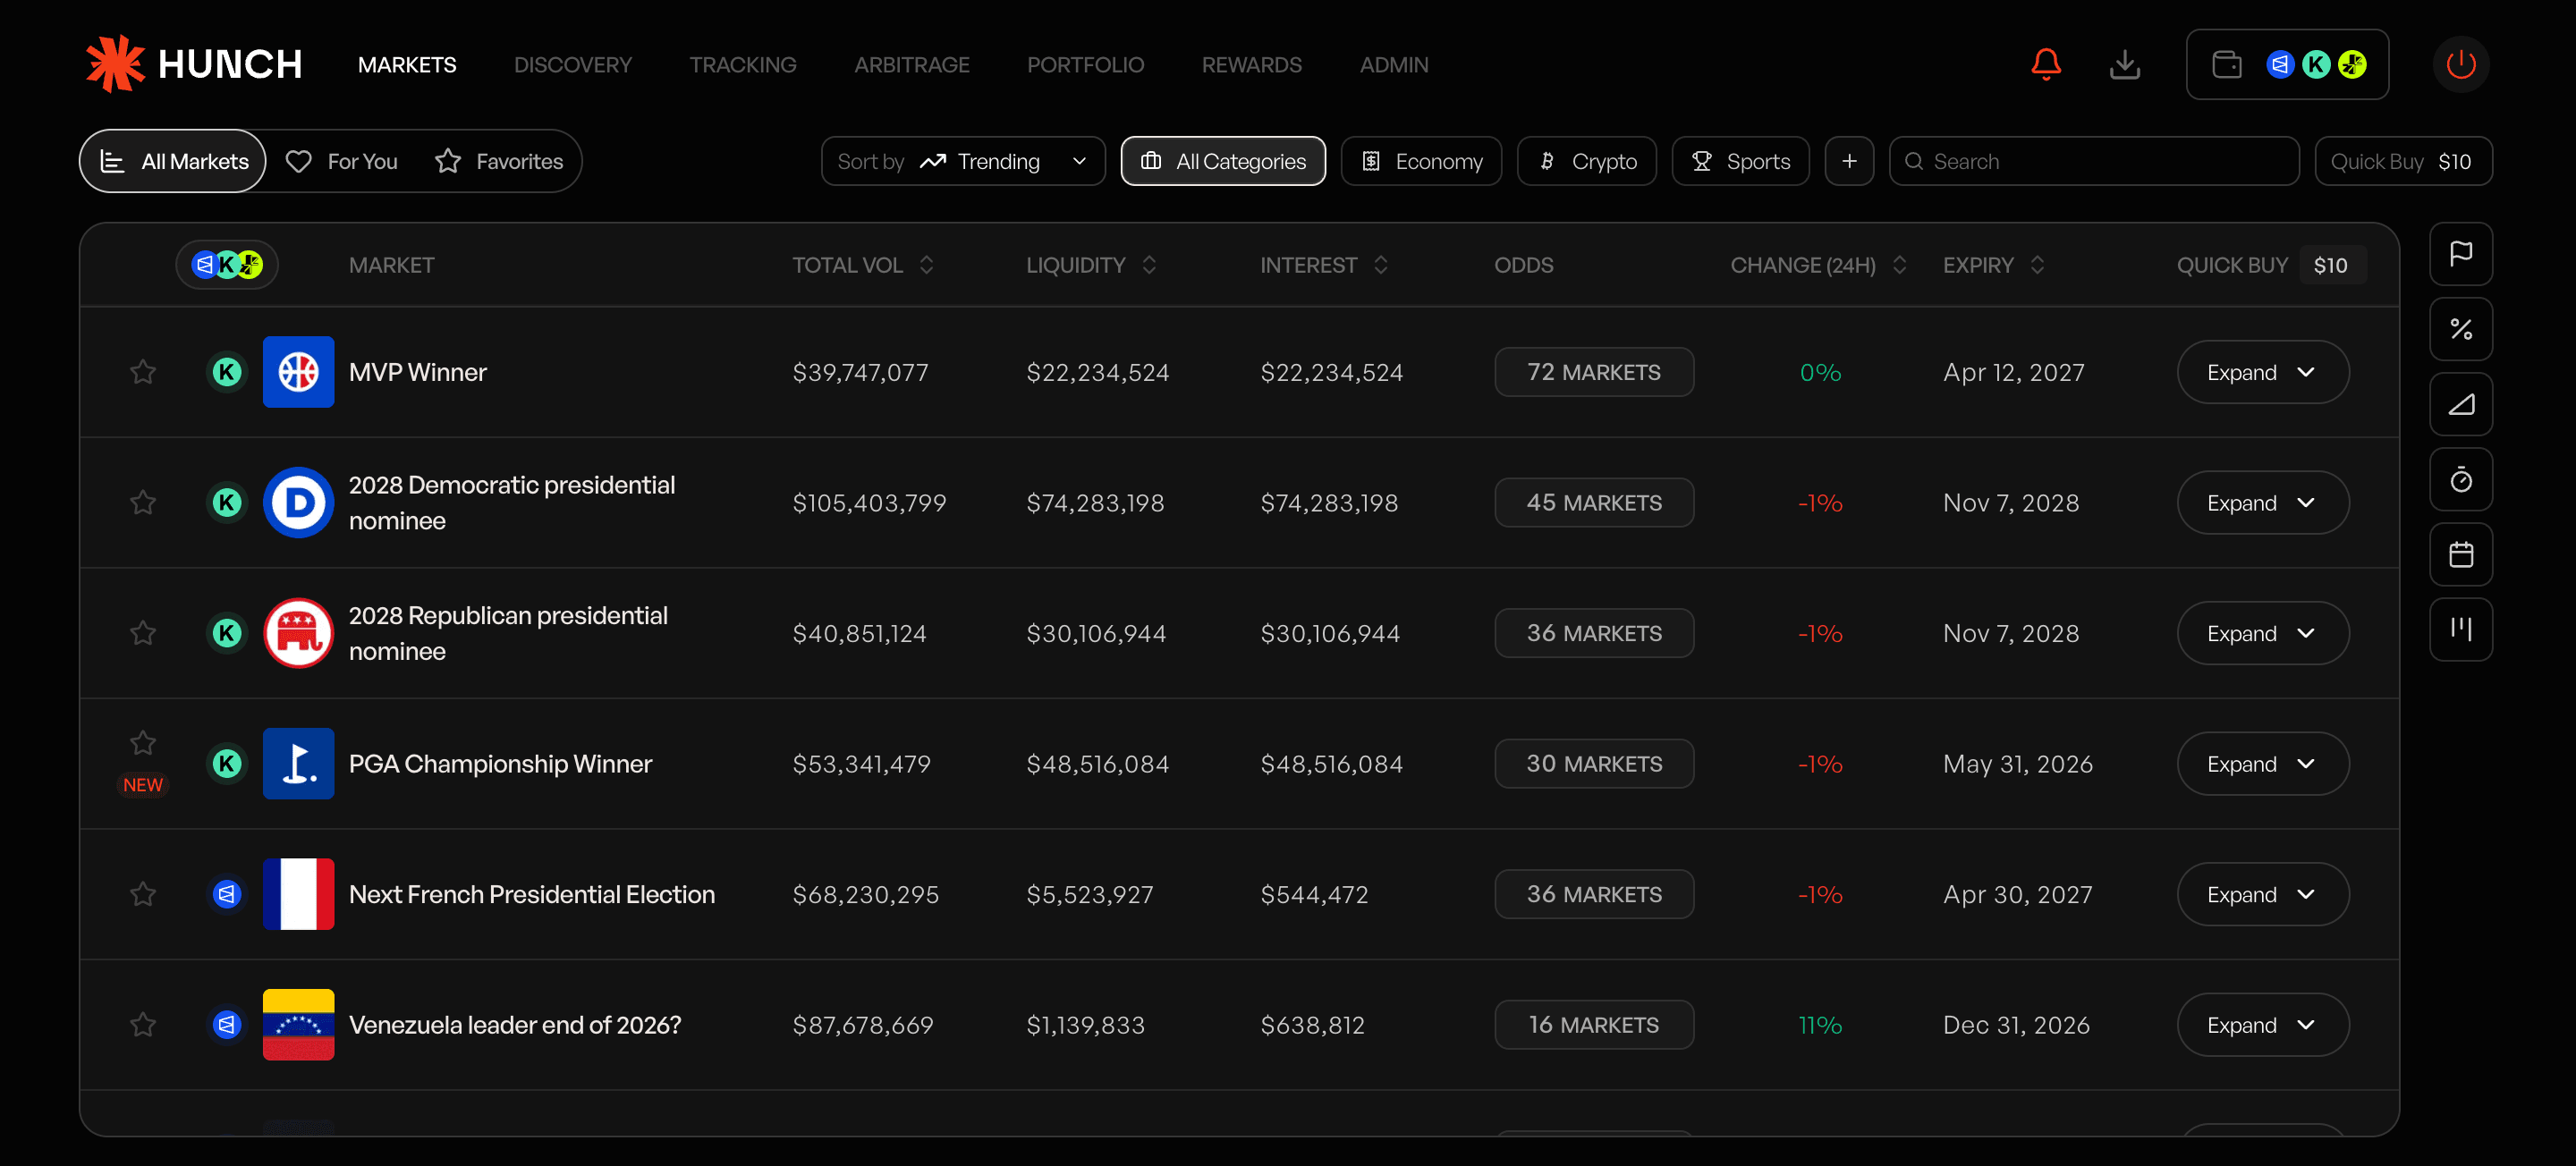Star the 2028 Republican presidential nominee market
2576x1166 pixels.
[x=143, y=633]
